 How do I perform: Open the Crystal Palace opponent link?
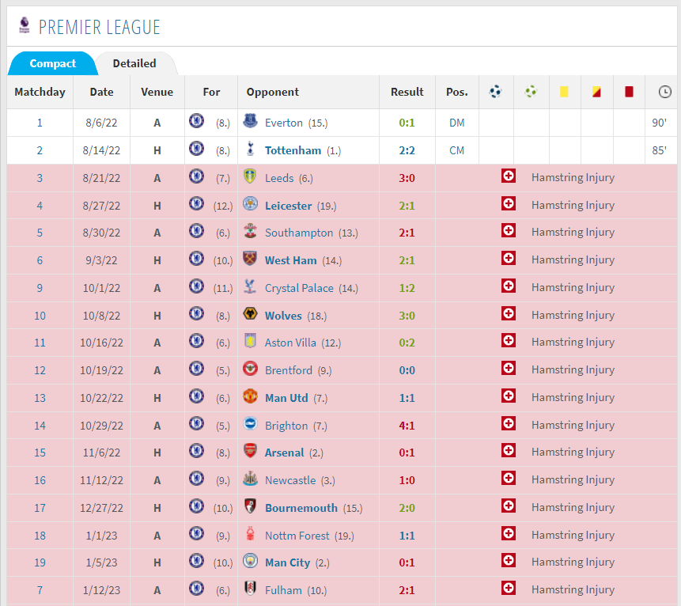(299, 289)
